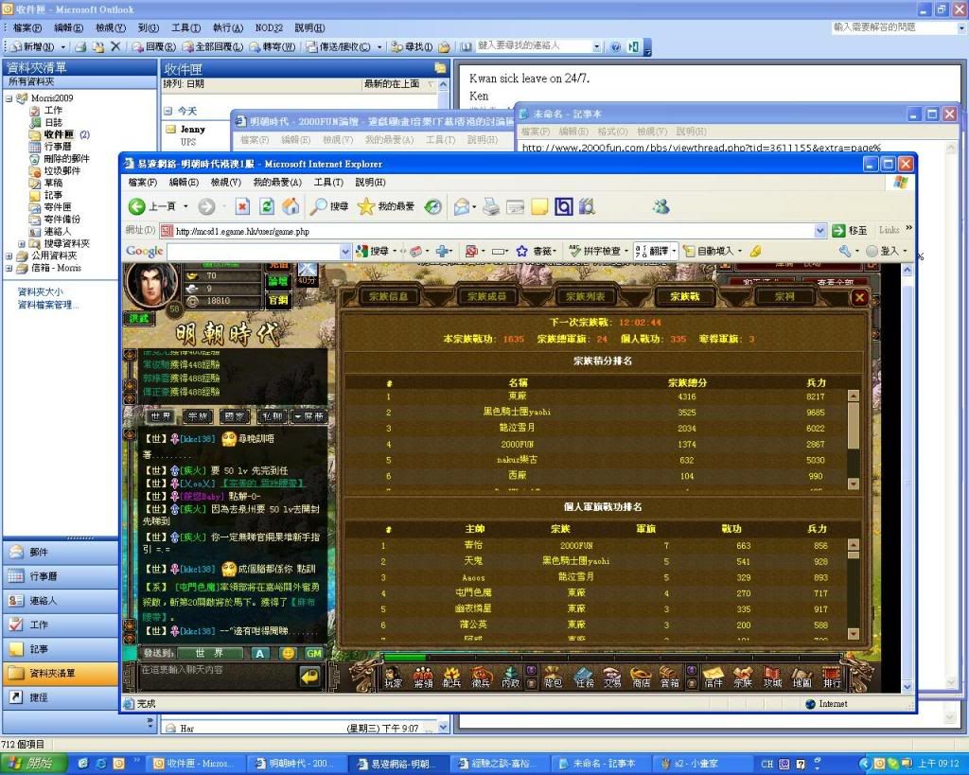This screenshot has height=775, width=969.
Task: Switch to 宗族戰 clan war tab
Action: click(x=685, y=296)
